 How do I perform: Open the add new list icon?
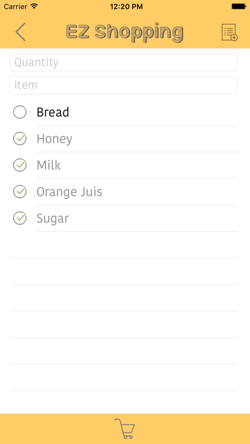point(230,33)
